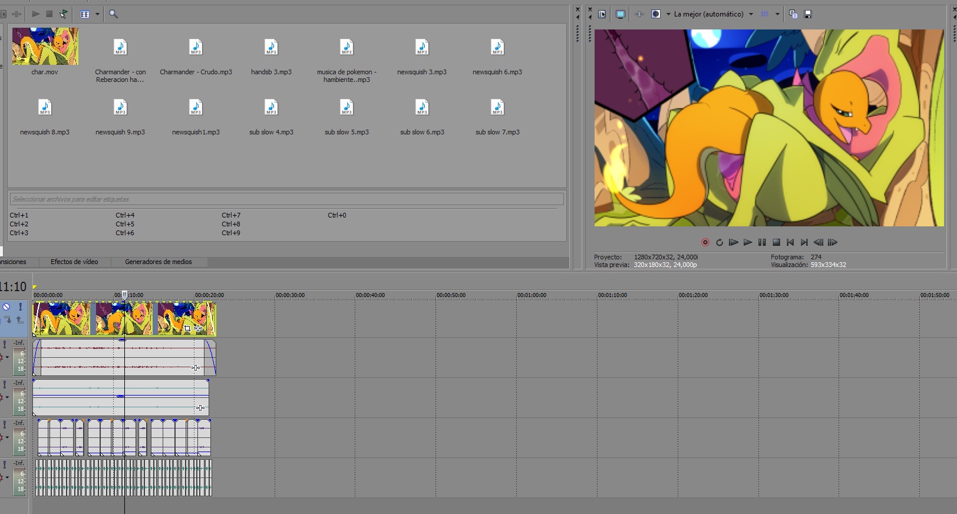Select newsquish1.mp3 file icon
The height and width of the screenshot is (514, 957).
(196, 107)
